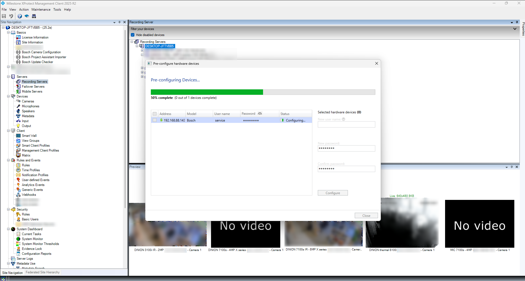The image size is (525, 281).
Task: Toggle Hide disabled devices checkbox
Action: click(133, 35)
